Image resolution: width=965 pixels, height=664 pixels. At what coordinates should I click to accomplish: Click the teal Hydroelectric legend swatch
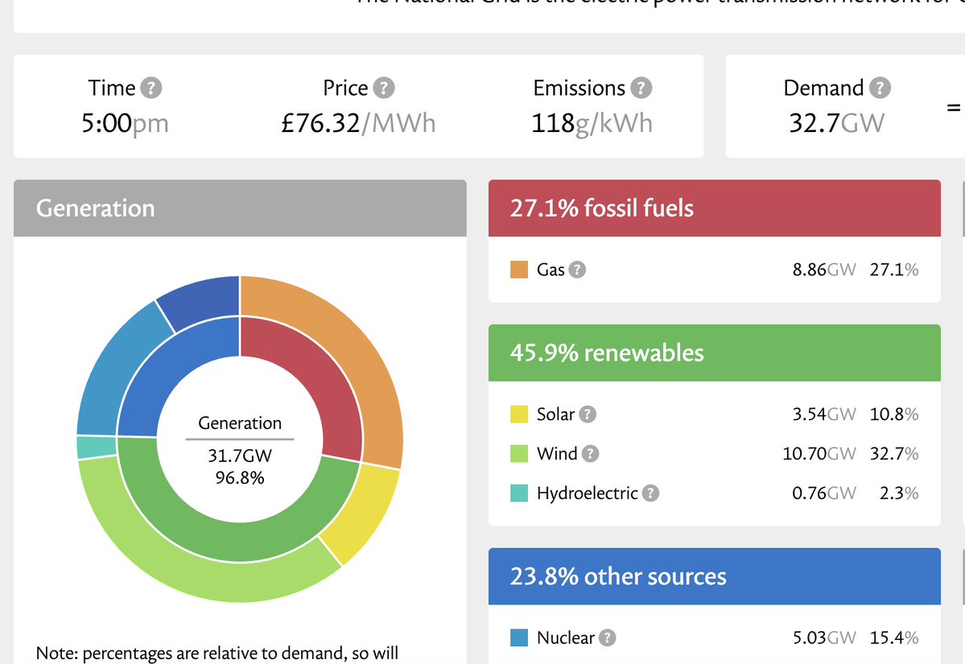(x=519, y=493)
